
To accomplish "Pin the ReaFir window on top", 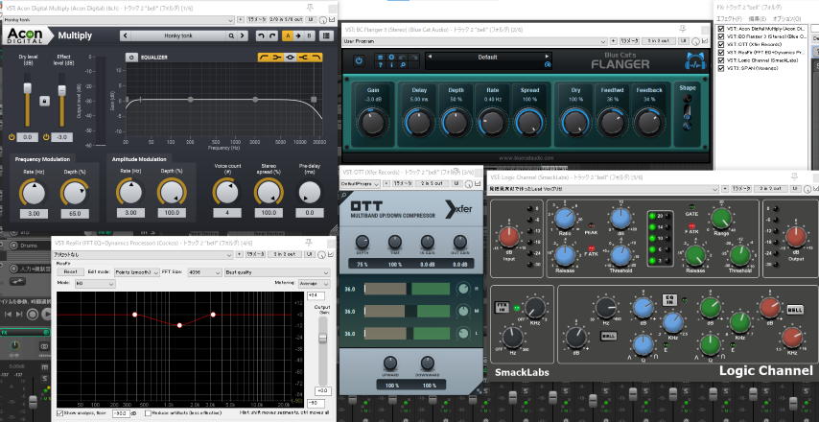I will [x=308, y=242].
